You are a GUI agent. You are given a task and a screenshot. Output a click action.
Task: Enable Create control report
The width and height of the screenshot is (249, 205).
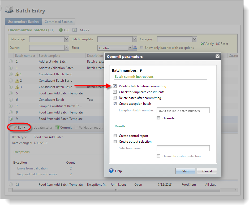[x=115, y=136]
